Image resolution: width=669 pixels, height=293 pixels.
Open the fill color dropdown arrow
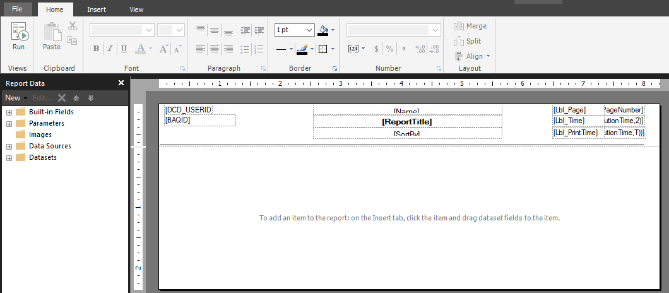[333, 30]
